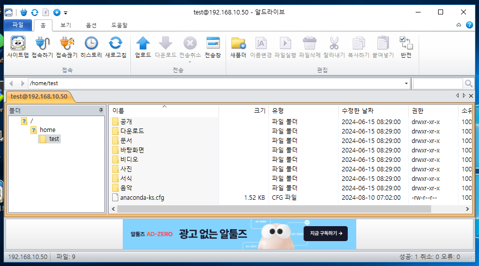Select the 공개 folder row
This screenshot has width=479, height=266.
[291, 122]
